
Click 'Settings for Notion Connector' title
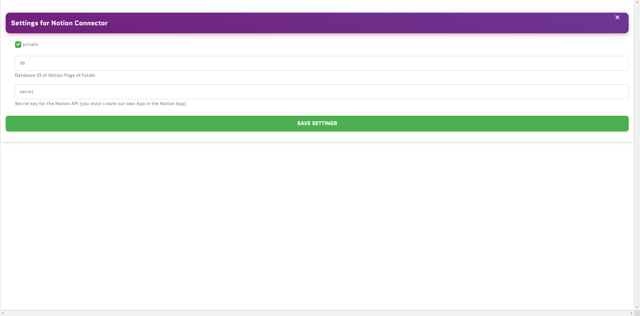pos(59,23)
